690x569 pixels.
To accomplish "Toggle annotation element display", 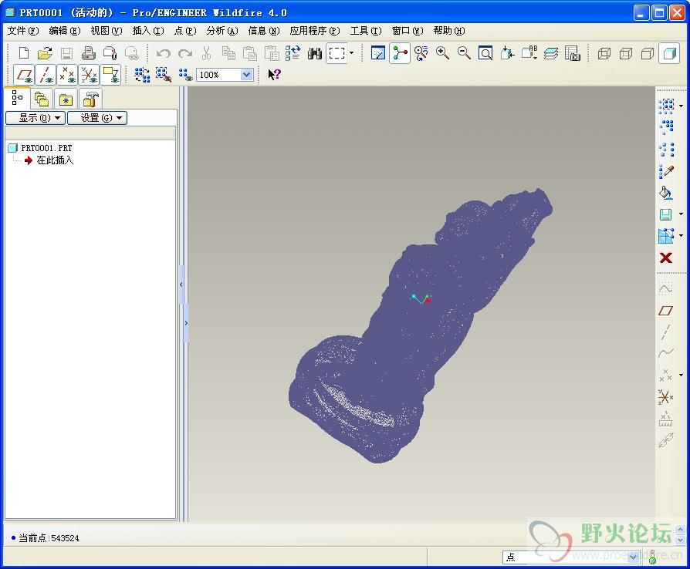I will pos(110,75).
